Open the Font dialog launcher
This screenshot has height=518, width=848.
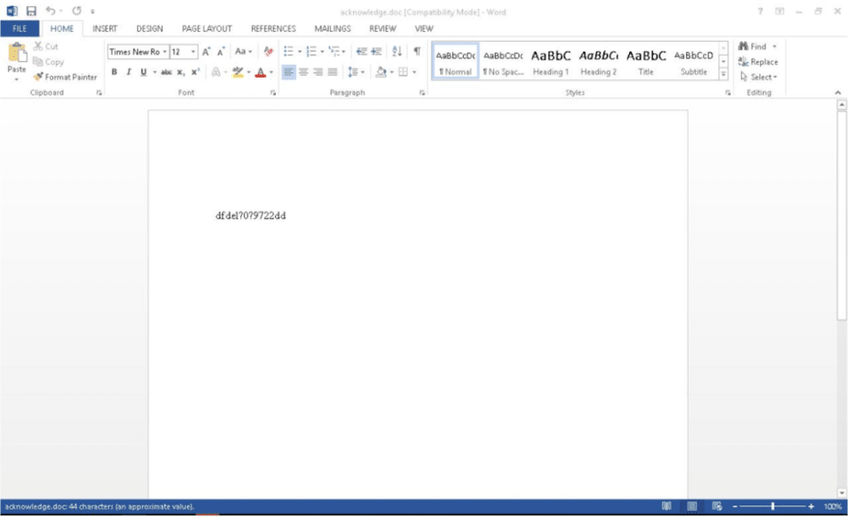tap(273, 93)
